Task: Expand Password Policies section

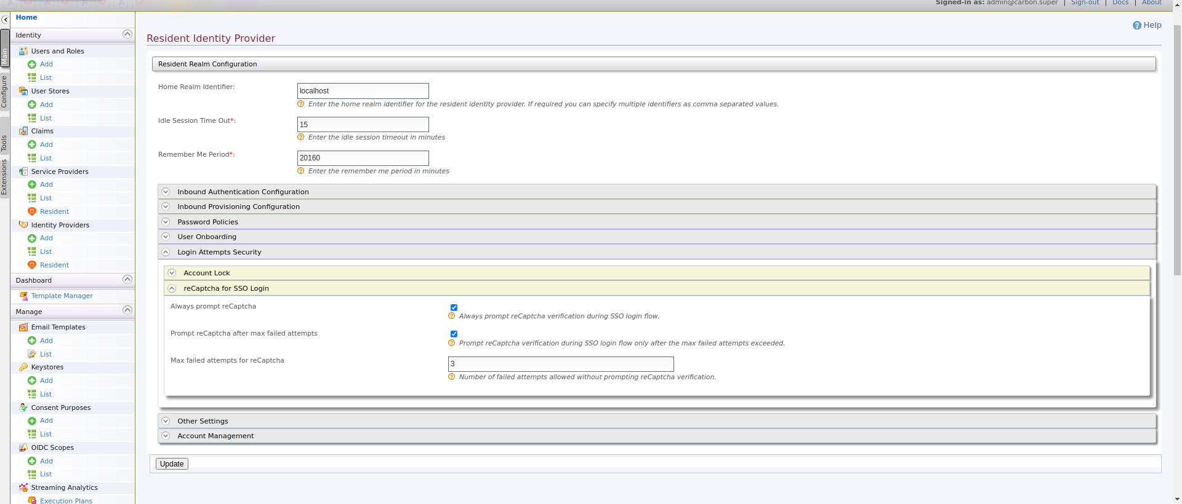Action: click(657, 222)
